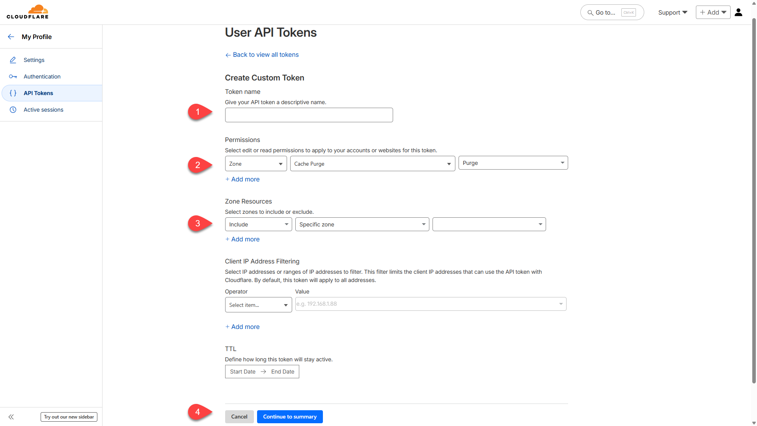Open the Support menu
Viewport: 757px width, 426px height.
[673, 13]
